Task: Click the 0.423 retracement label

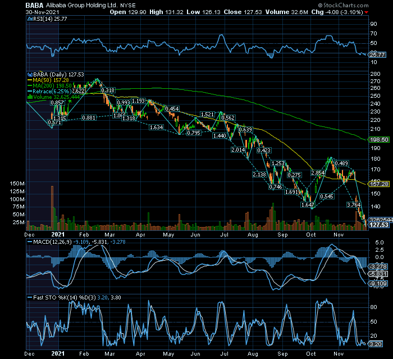Action: 264,150
